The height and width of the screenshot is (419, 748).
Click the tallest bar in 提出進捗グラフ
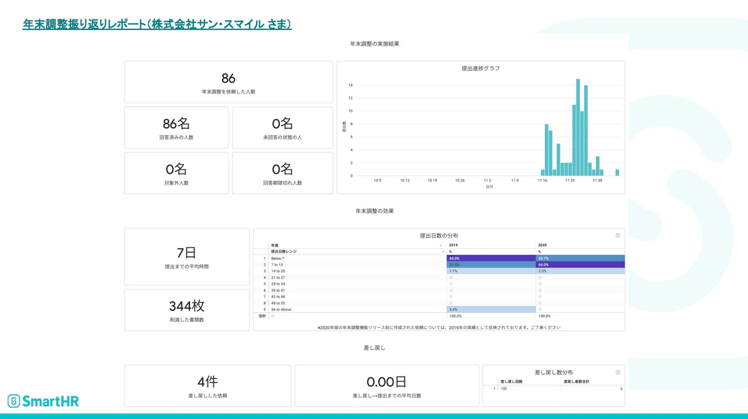click(x=578, y=125)
